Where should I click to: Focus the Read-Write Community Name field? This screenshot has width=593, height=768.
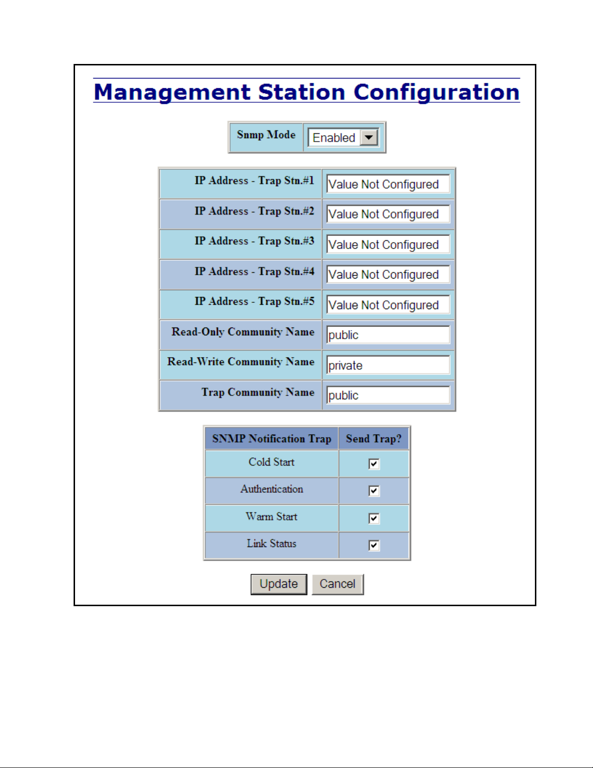(x=388, y=365)
